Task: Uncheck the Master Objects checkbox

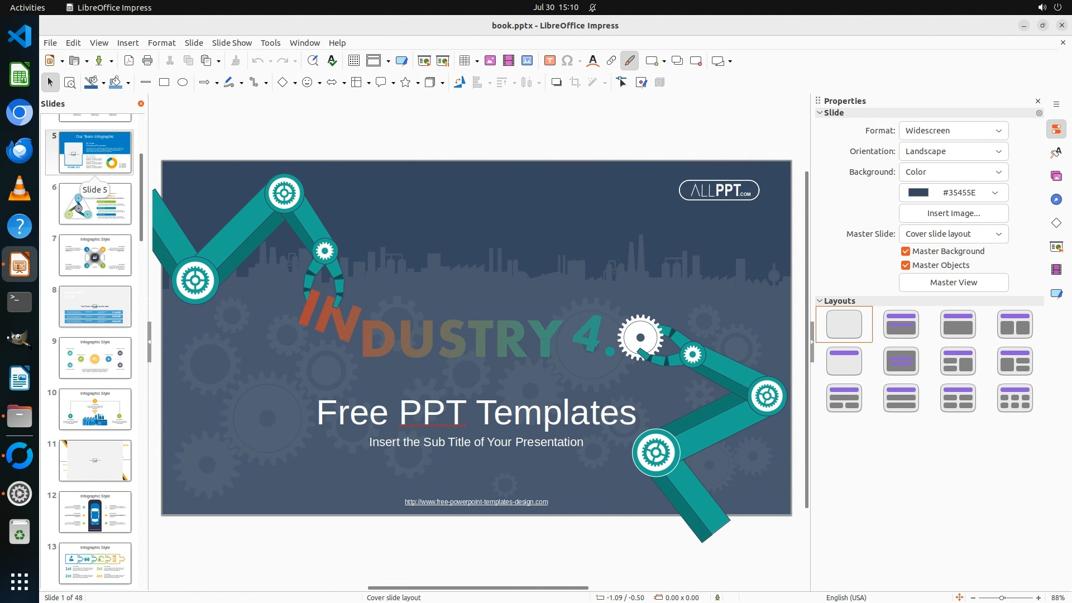Action: point(906,265)
